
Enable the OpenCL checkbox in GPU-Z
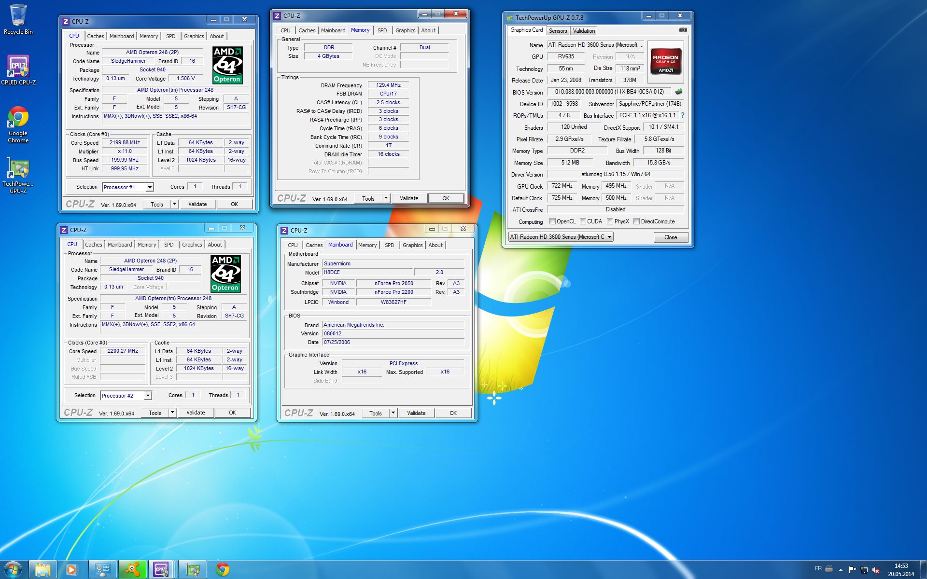click(x=552, y=221)
